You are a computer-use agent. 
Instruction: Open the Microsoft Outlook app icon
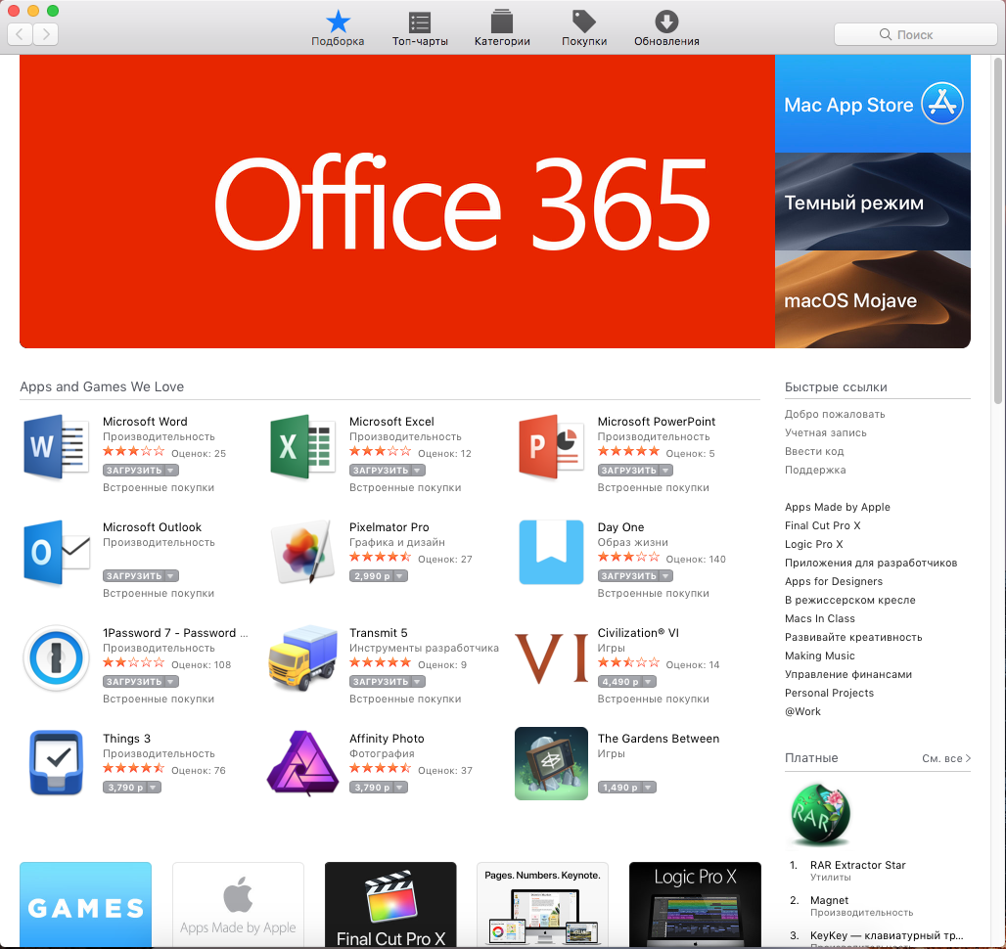(x=56, y=552)
